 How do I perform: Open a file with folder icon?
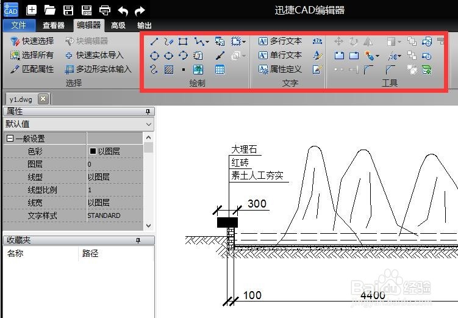49,10
